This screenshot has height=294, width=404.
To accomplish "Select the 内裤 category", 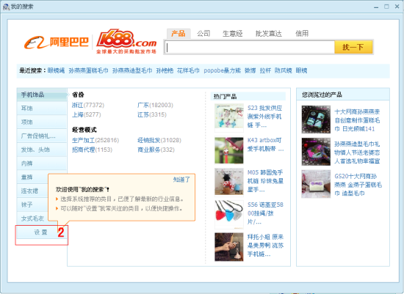I will tap(42, 163).
